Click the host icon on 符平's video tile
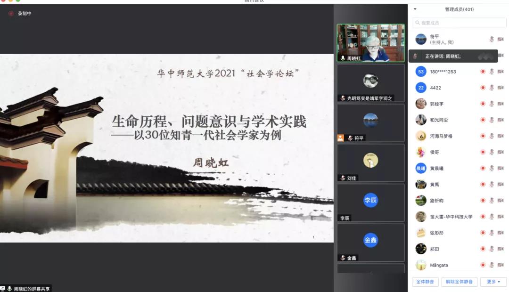 click(x=340, y=138)
